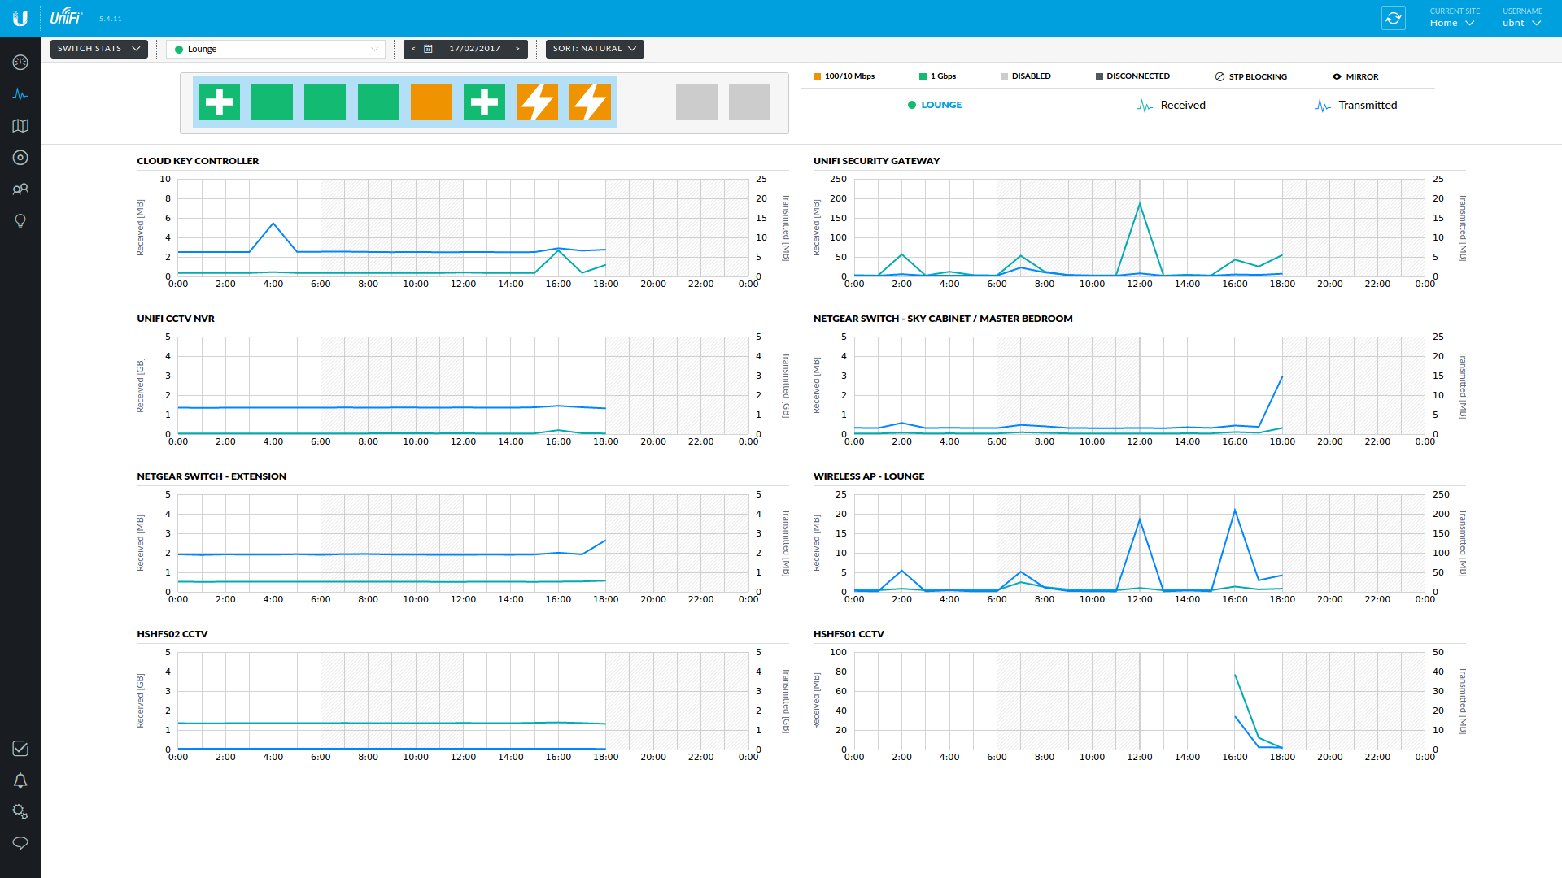Click the 1 Gbps green legend swatch
The width and height of the screenshot is (1562, 878).
coord(923,76)
